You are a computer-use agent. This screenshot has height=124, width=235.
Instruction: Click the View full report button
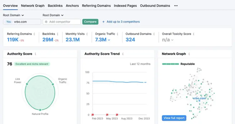coord(174,118)
